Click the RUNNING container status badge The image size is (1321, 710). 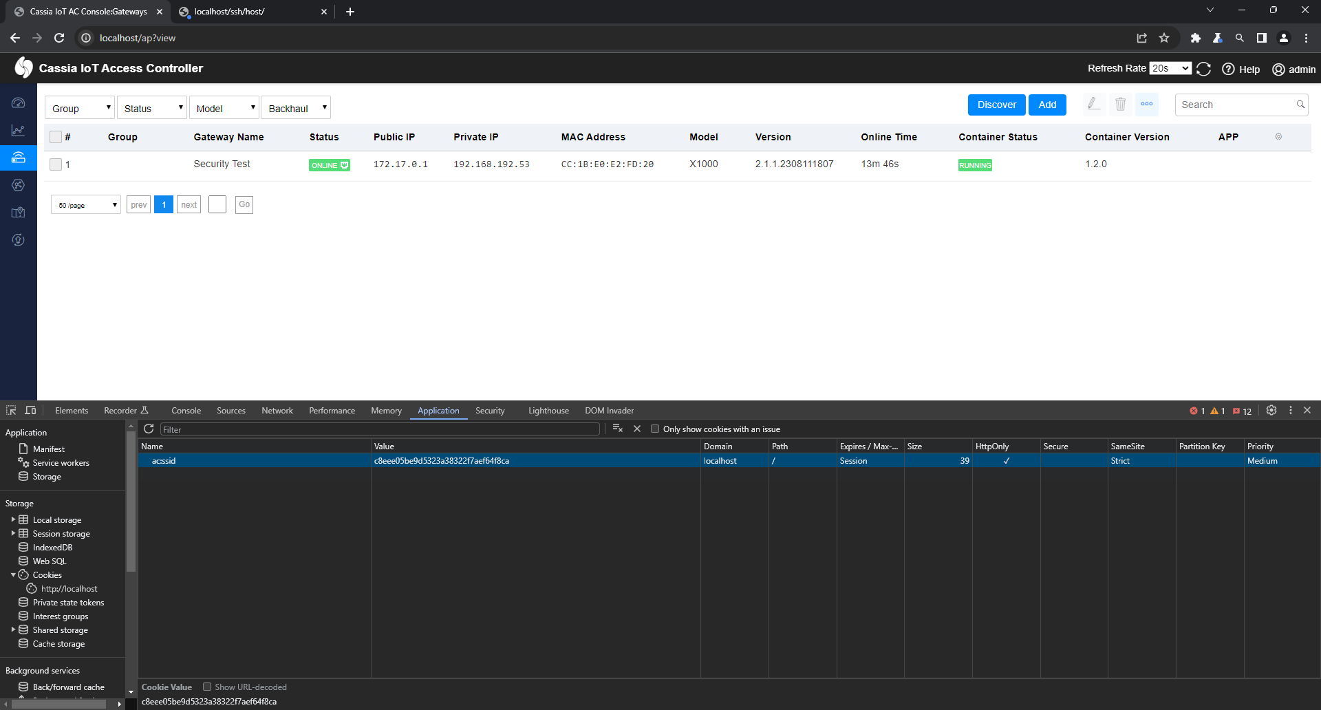click(x=975, y=165)
